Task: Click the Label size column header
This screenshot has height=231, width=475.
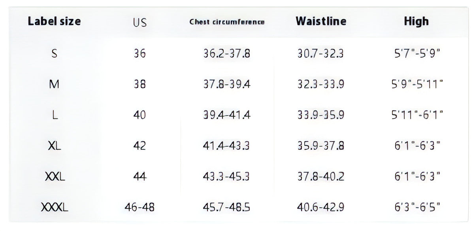Action: 54,21
